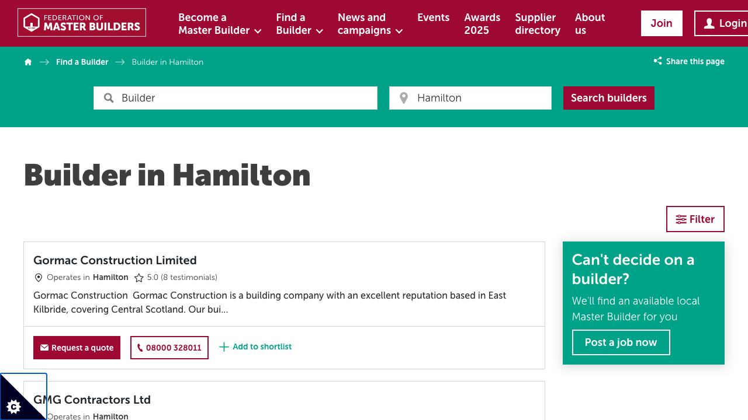Image resolution: width=748 pixels, height=420 pixels.
Task: Click the star rating icon for Gormac Construction
Action: [x=139, y=277]
